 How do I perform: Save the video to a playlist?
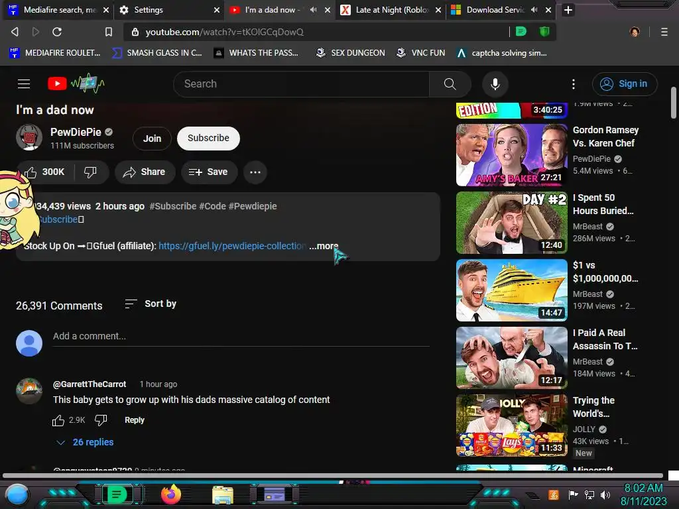(209, 172)
